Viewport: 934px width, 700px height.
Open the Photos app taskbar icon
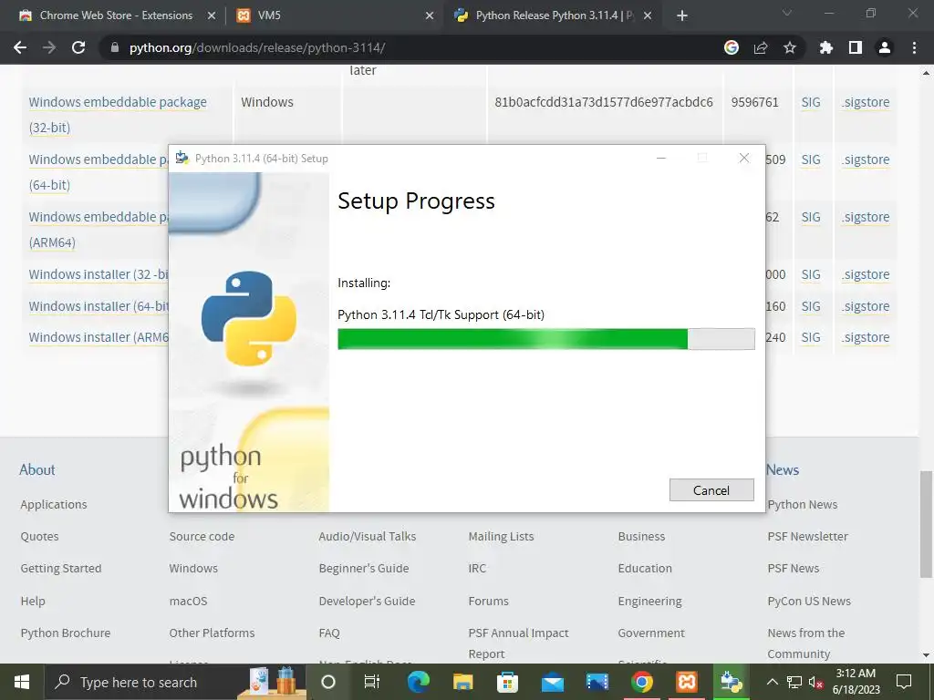597,682
